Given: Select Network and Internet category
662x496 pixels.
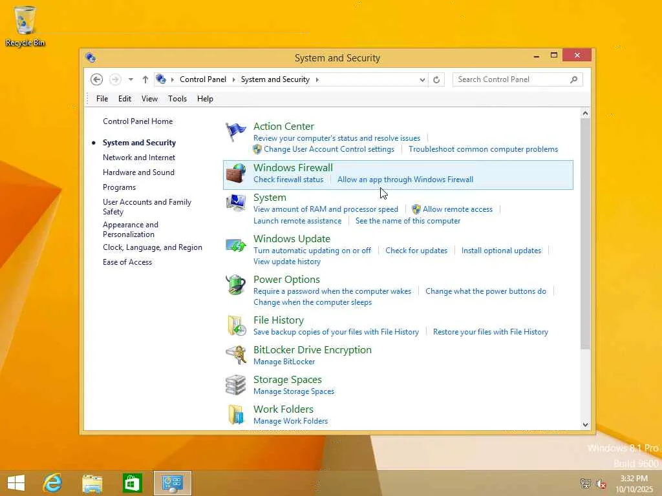Looking at the screenshot, I should click(139, 158).
